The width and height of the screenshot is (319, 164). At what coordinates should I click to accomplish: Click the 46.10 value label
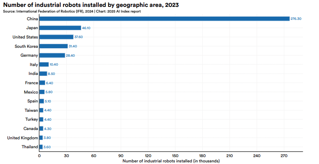(x=86, y=28)
